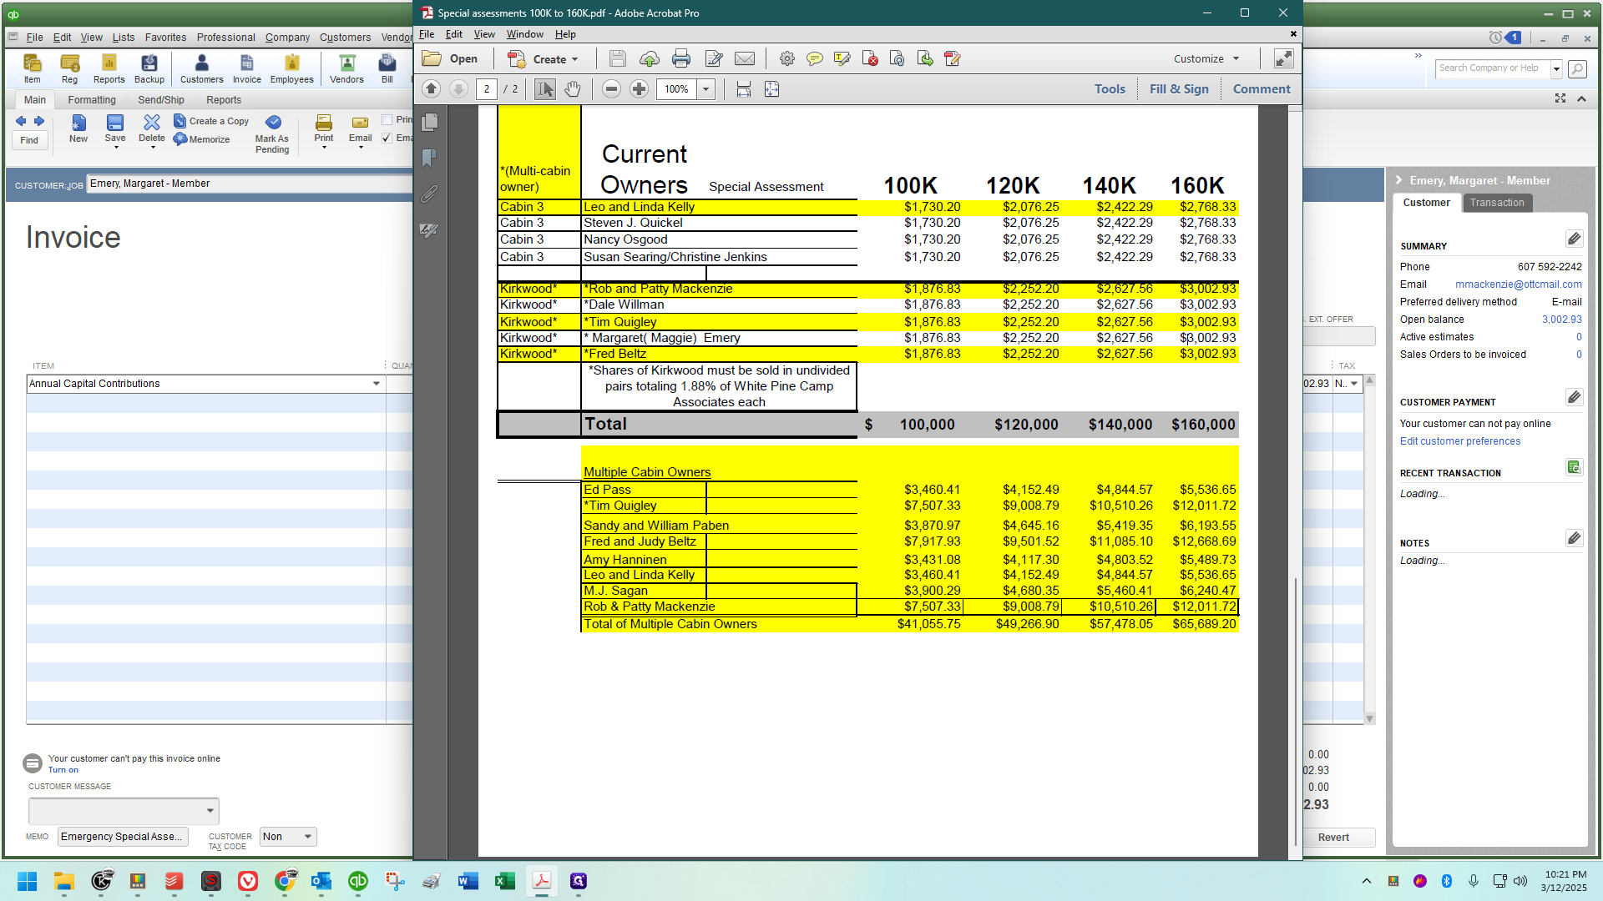Open the Customer Tax Code dropdown
The image size is (1603, 901).
[307, 837]
